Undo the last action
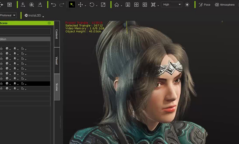The height and width of the screenshot is (144, 239). click(53, 5)
